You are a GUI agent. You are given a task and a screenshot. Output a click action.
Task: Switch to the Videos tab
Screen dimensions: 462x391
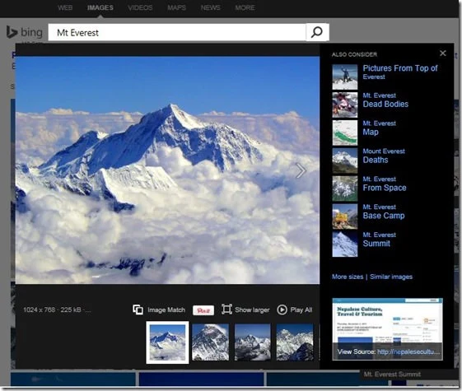click(x=140, y=7)
